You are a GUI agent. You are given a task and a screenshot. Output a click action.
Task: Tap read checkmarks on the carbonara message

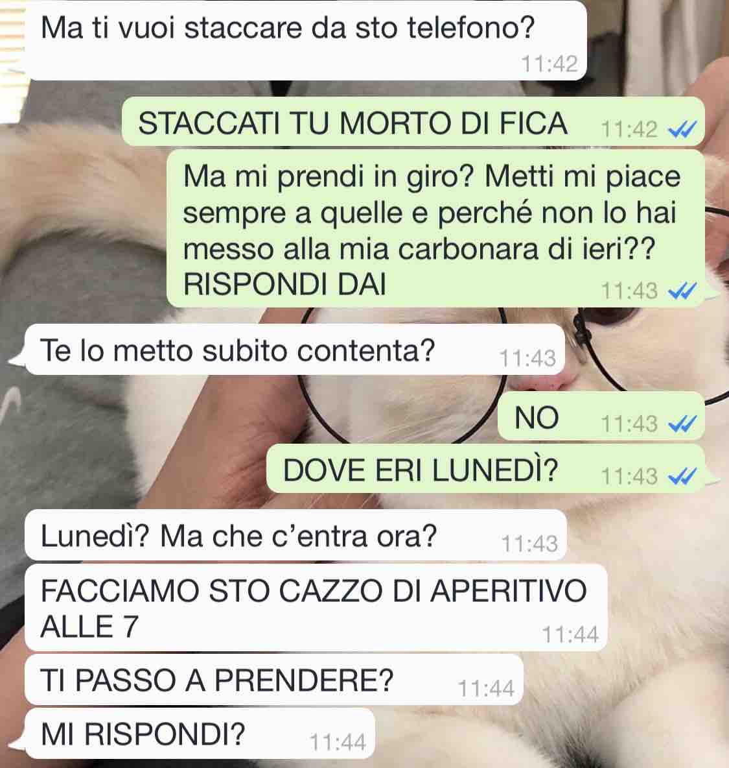tap(682, 291)
